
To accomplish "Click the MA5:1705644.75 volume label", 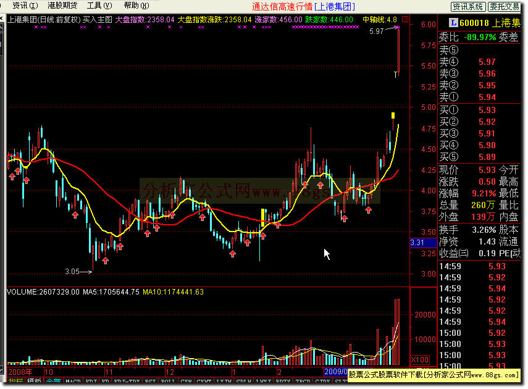I will coord(111,292).
